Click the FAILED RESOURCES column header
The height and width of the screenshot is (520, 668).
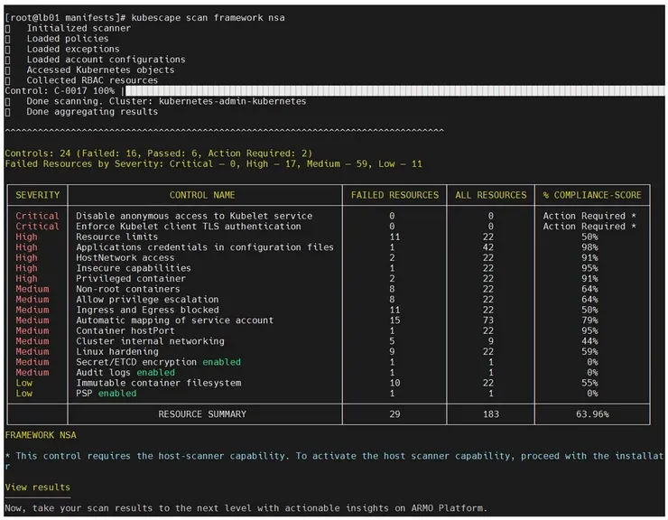point(394,195)
